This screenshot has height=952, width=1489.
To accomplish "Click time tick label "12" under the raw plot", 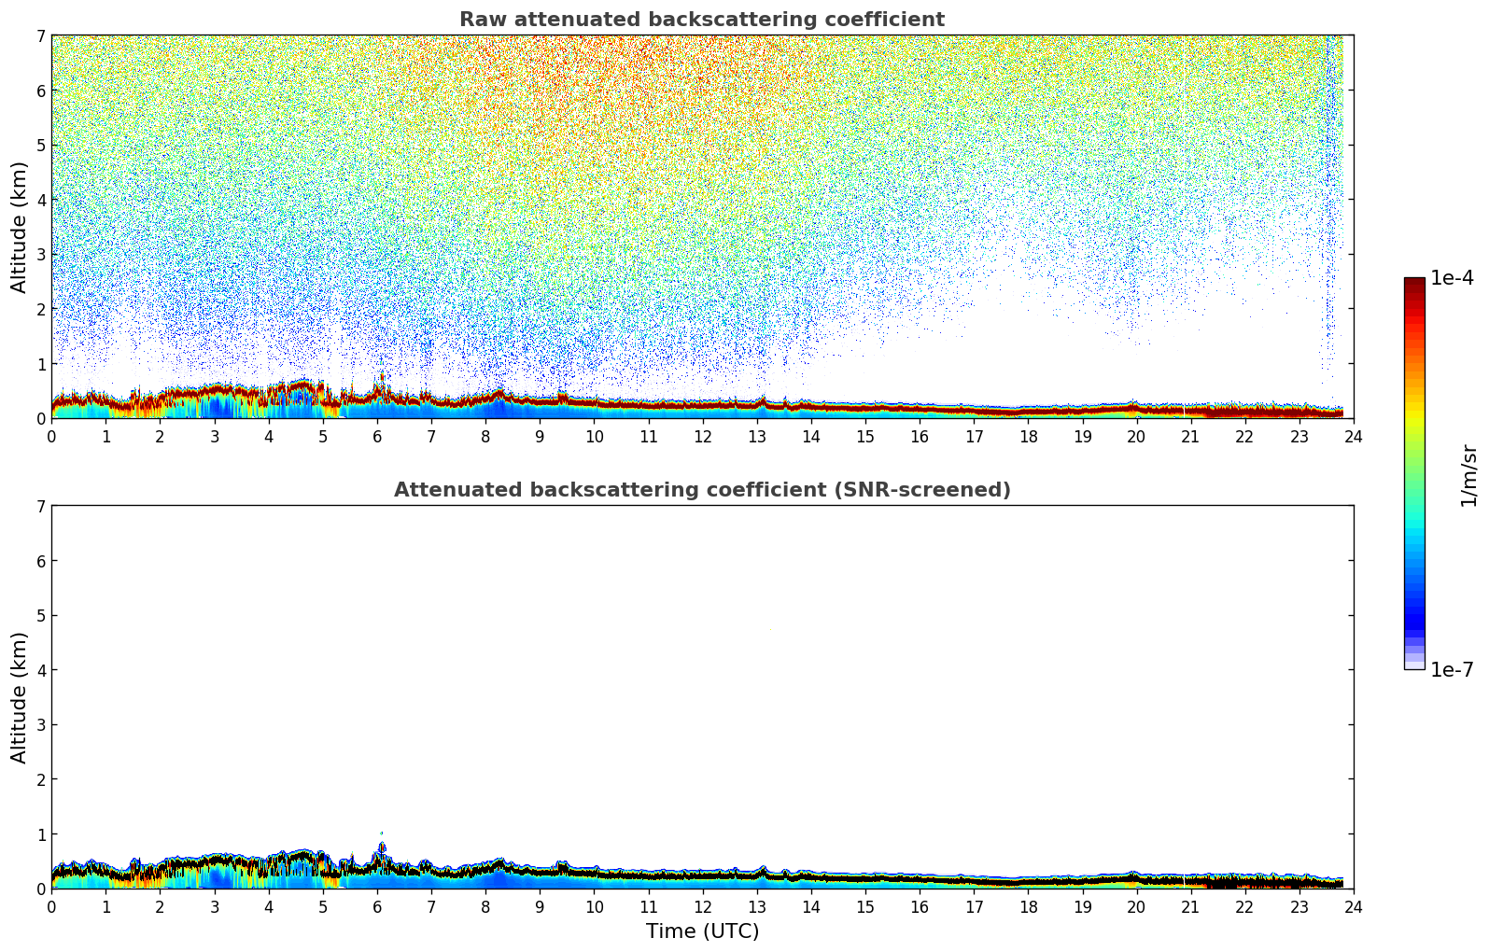I will coord(702,436).
